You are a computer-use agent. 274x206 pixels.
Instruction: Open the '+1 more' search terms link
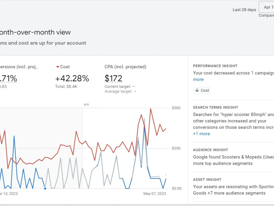pyautogui.click(x=201, y=134)
